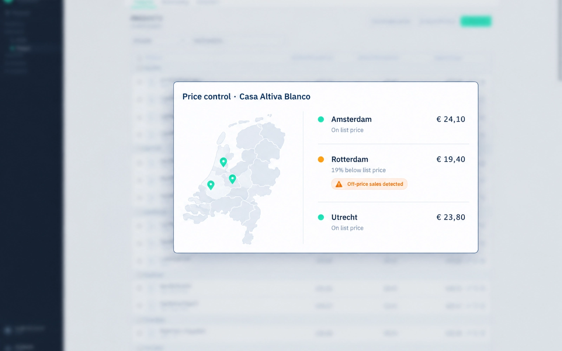The height and width of the screenshot is (351, 562).
Task: Click the € 23,80 price
Action: pos(451,217)
